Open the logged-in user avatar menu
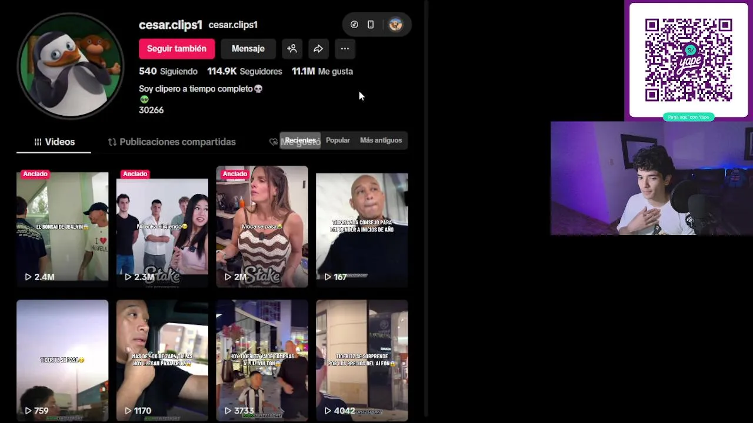 point(395,25)
